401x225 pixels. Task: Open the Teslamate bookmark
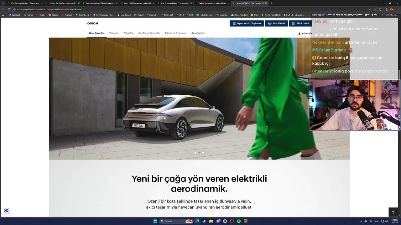[x=221, y=15]
